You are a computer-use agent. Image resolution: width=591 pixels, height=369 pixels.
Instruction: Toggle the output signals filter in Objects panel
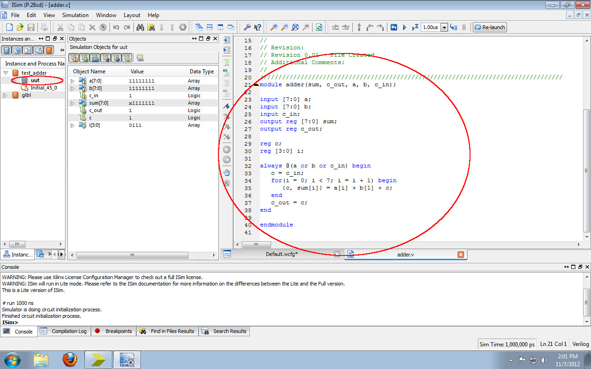[x=84, y=58]
